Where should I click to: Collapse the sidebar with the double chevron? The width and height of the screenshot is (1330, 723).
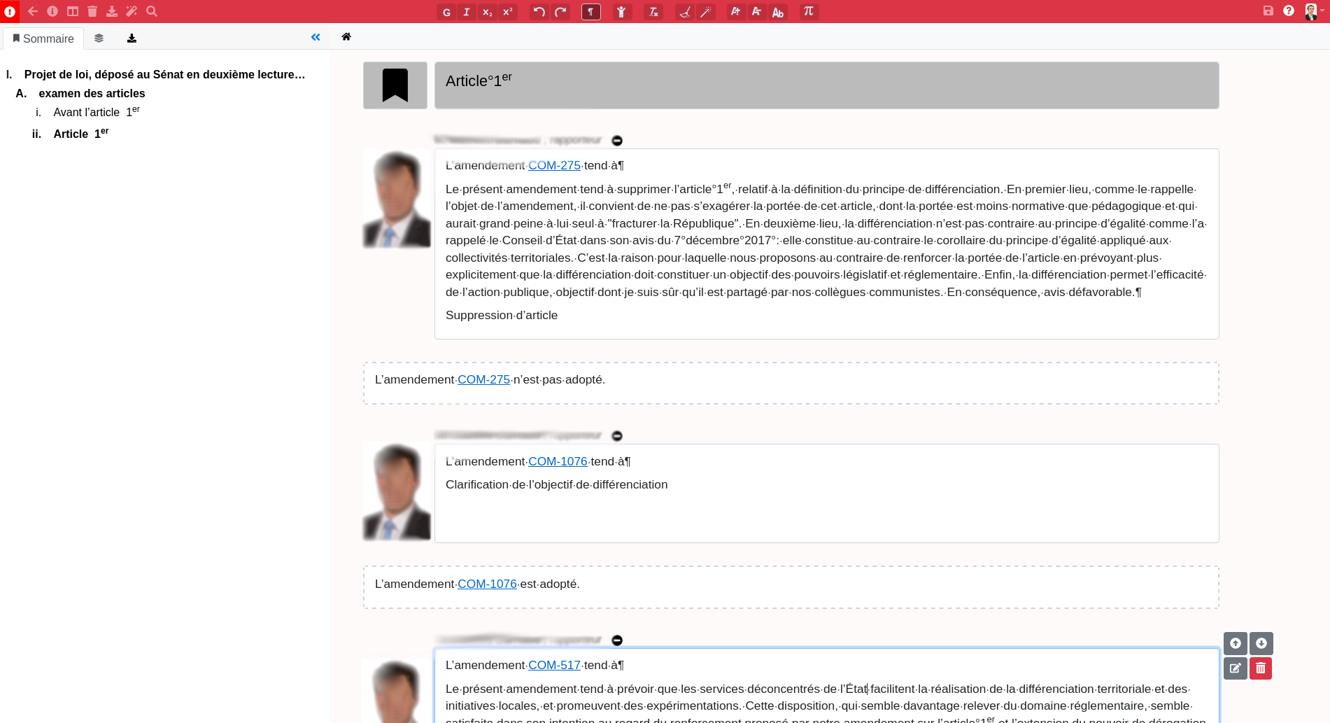pos(316,38)
